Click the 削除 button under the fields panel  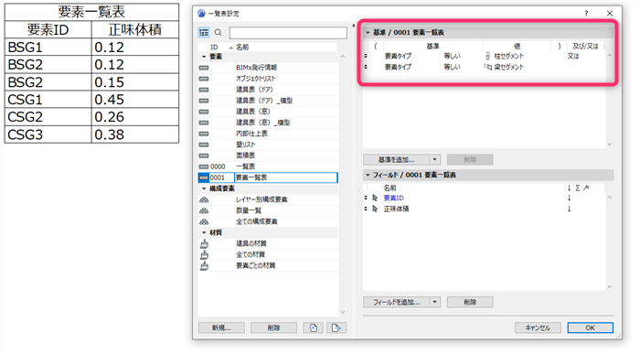tap(470, 302)
